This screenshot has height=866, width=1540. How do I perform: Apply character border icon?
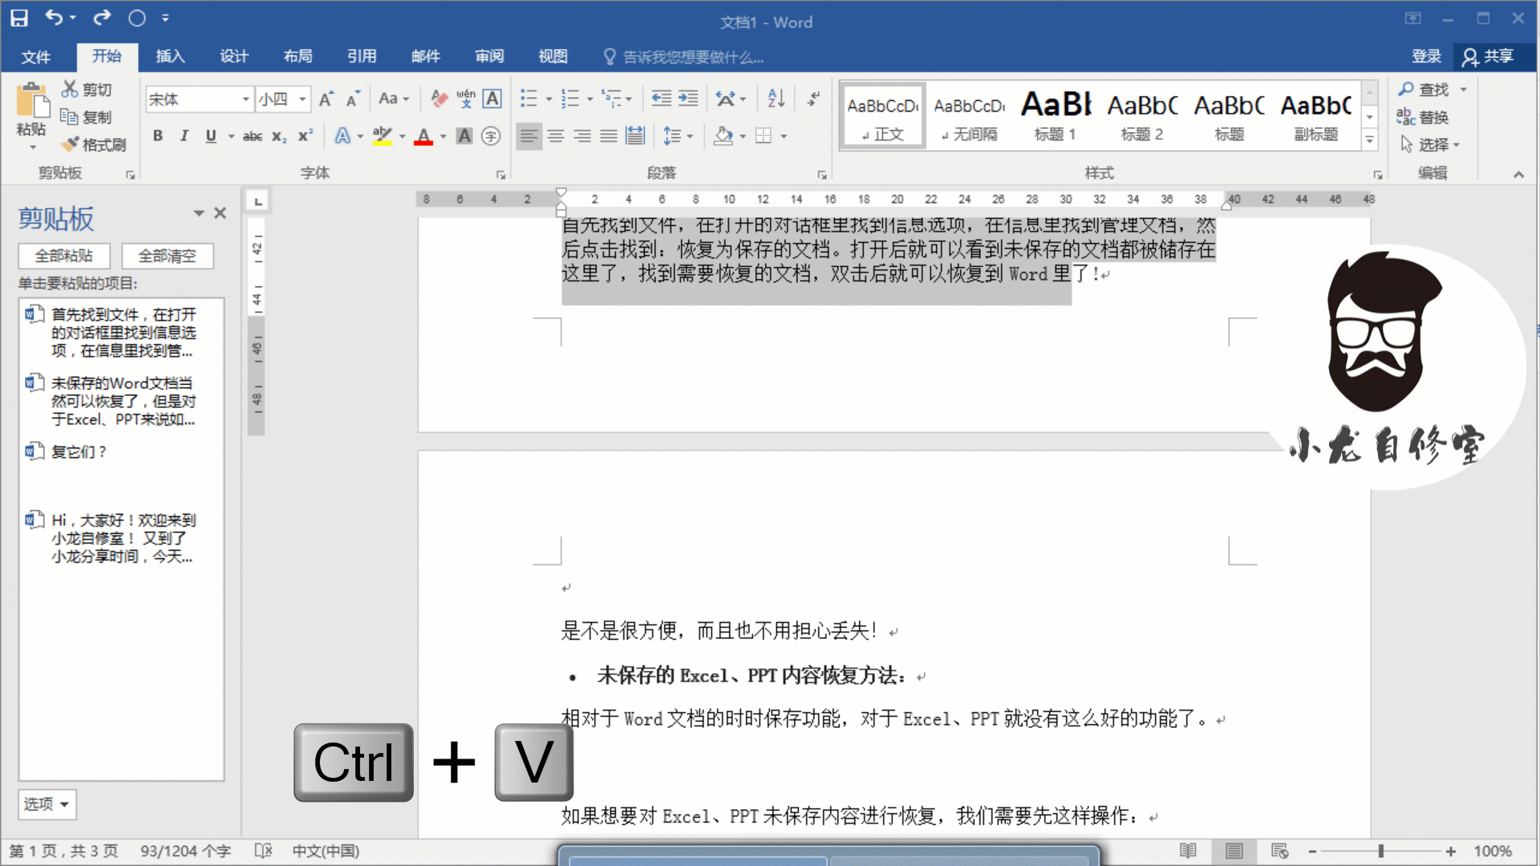tap(492, 99)
